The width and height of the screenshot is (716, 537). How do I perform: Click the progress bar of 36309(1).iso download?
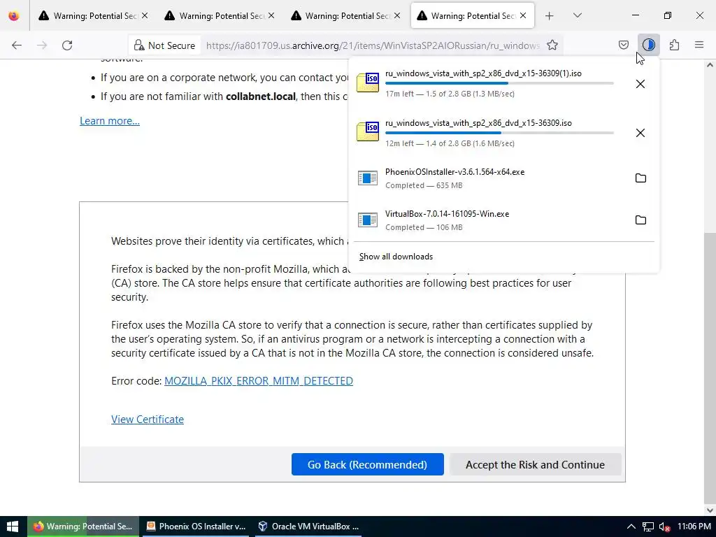coord(499,83)
